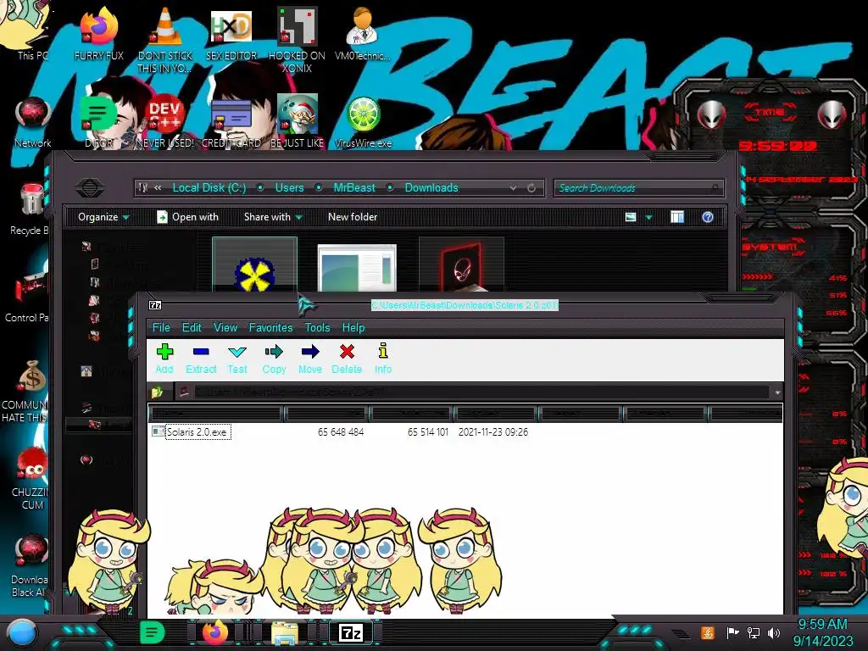The height and width of the screenshot is (651, 868).
Task: Click the network tray icon
Action: click(x=754, y=632)
